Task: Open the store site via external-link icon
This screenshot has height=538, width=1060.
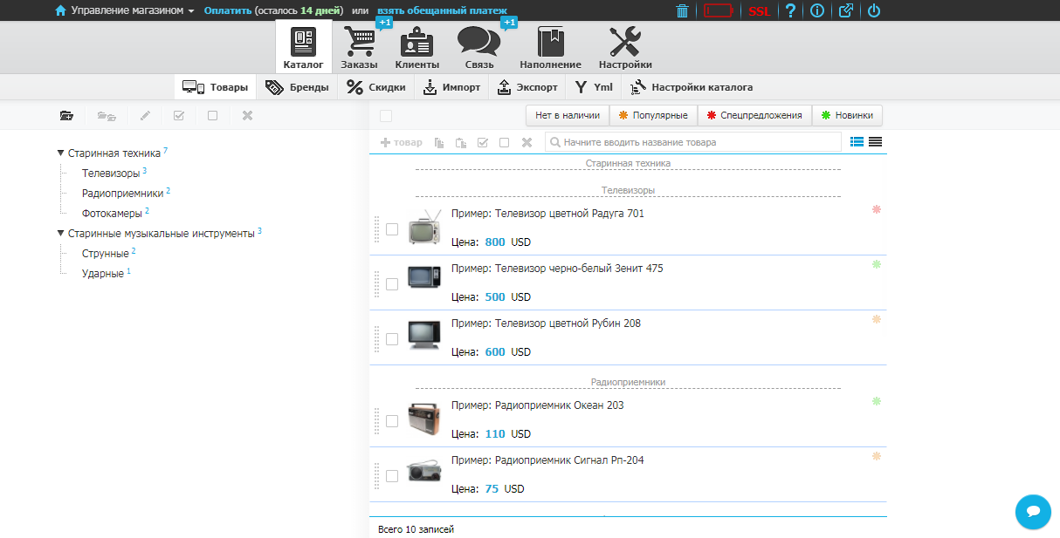Action: [x=845, y=10]
